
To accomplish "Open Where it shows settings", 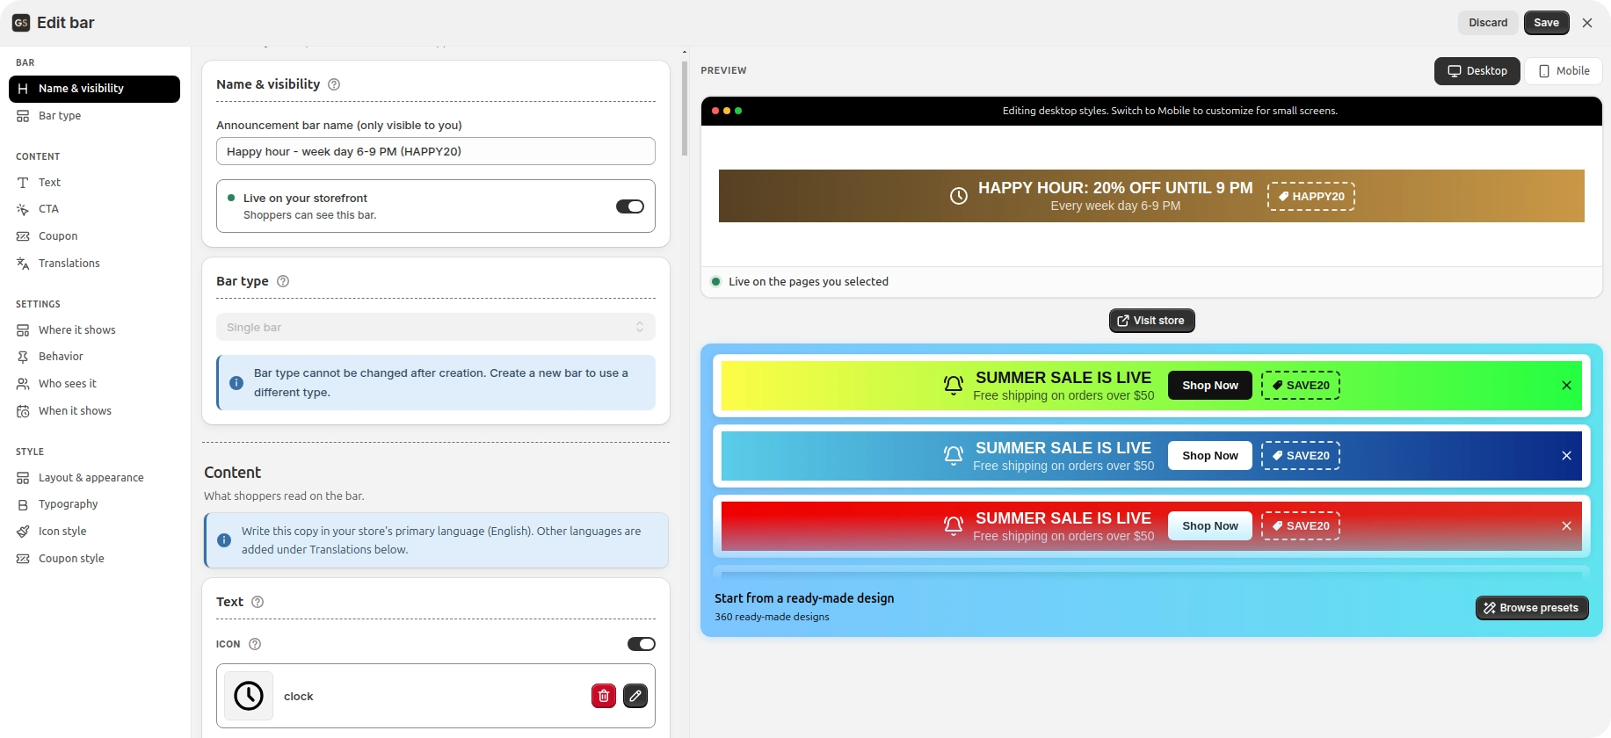I will point(95,330).
